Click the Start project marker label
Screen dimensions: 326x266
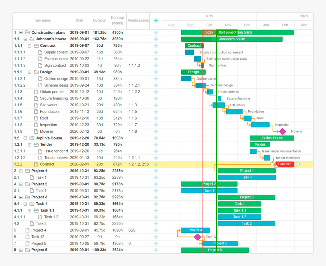point(227,32)
